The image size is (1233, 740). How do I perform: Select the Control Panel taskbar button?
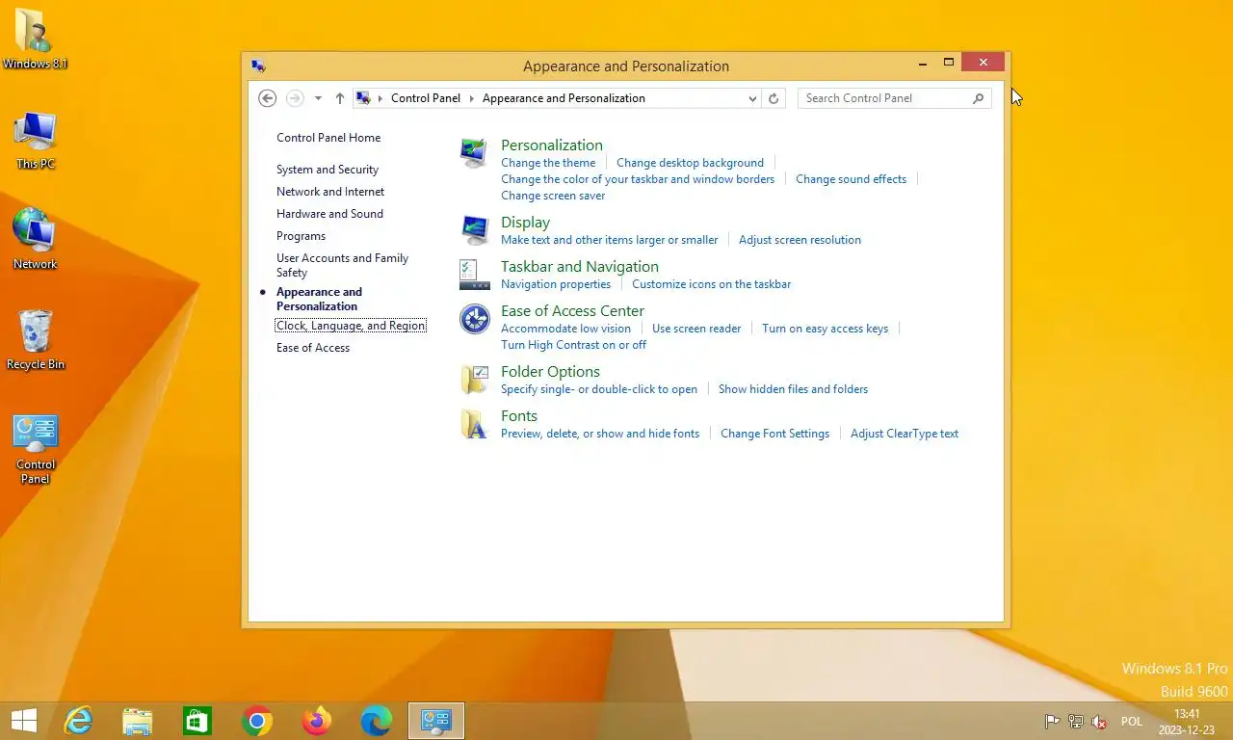(x=436, y=721)
